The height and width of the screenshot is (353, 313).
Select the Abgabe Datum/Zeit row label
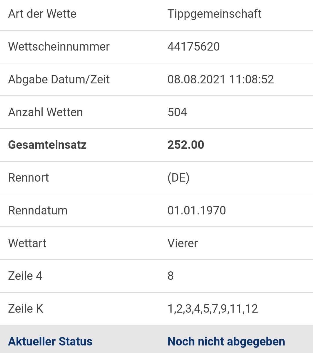coord(59,80)
